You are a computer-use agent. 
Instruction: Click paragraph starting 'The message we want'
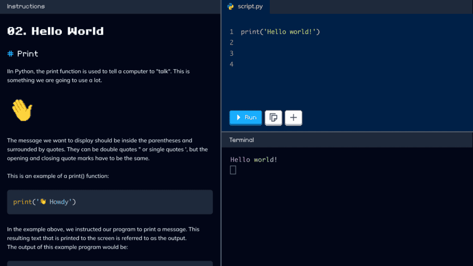tap(107, 149)
